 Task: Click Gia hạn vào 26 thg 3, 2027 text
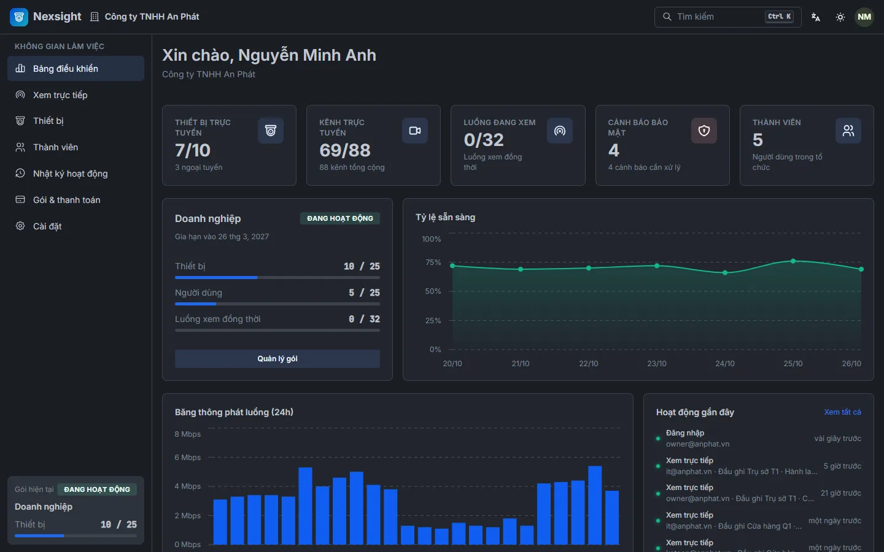pos(222,237)
